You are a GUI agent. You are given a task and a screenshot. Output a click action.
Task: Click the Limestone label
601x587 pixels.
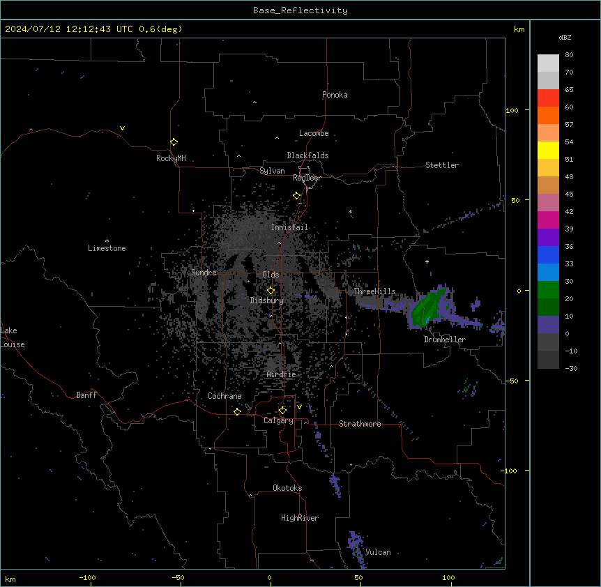(x=107, y=248)
